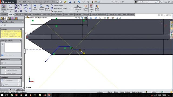
Task: Select the Circle sketch tool
Action: 21,5
